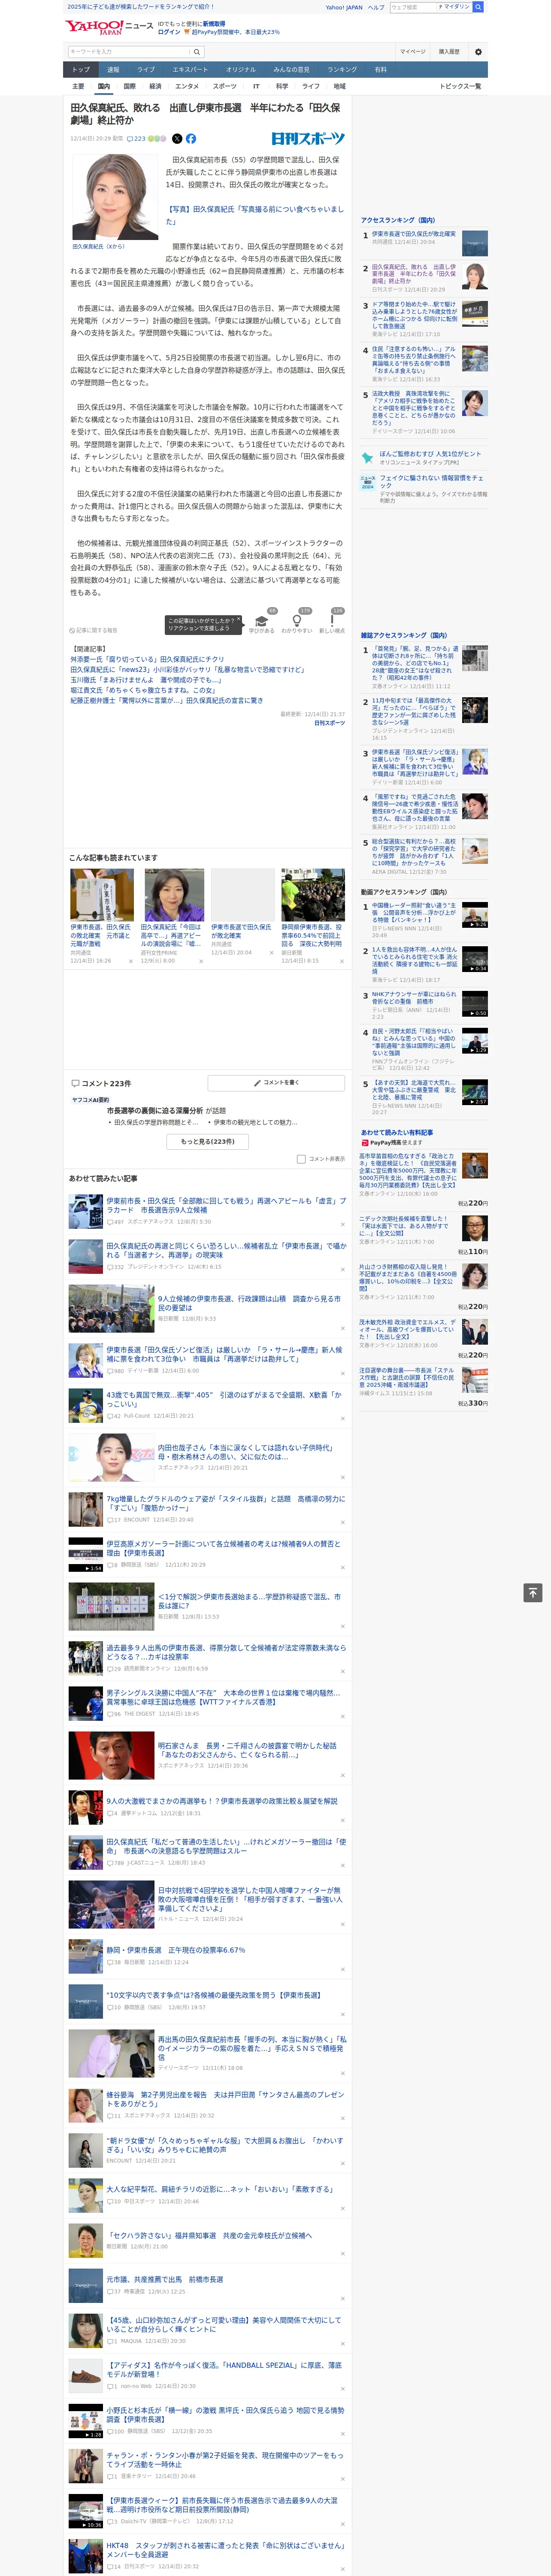551x2576 pixels.
Task: Click the コメントを書く button
Action: pos(276,1083)
